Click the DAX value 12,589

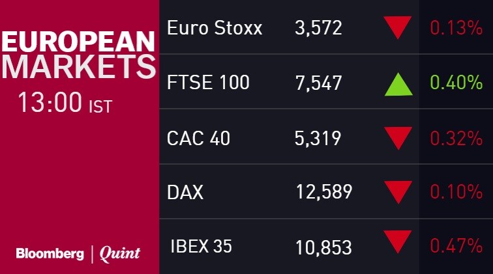click(324, 192)
